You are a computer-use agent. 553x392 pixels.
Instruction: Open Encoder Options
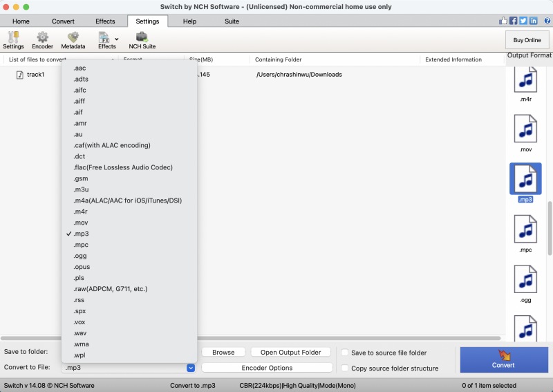(267, 368)
